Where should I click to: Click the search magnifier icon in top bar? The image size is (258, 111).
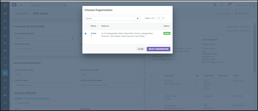coord(65,5)
